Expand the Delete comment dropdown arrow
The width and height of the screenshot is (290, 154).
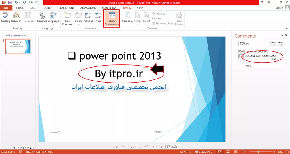point(78,24)
